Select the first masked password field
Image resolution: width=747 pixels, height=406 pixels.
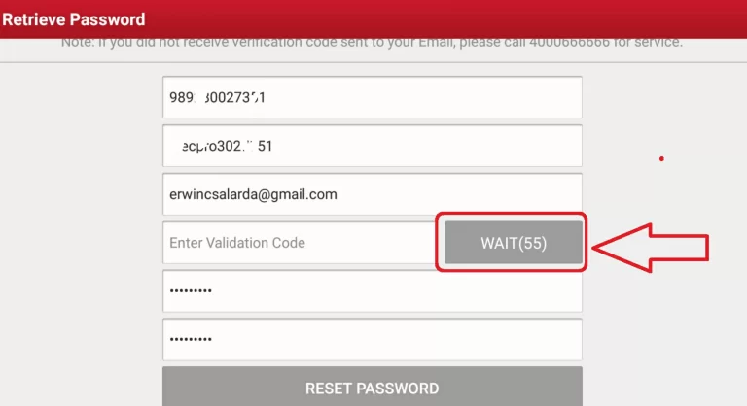click(x=373, y=291)
